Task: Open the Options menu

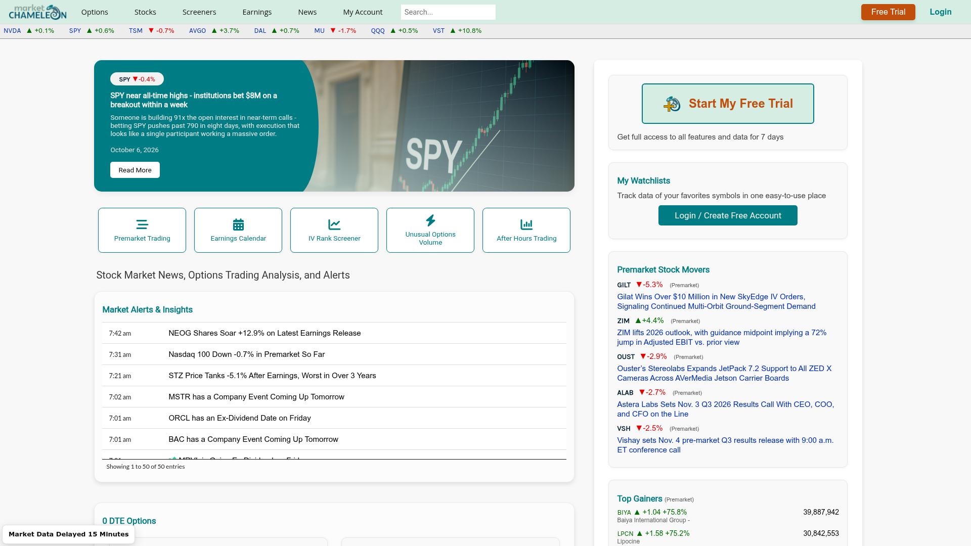Action: pyautogui.click(x=95, y=12)
